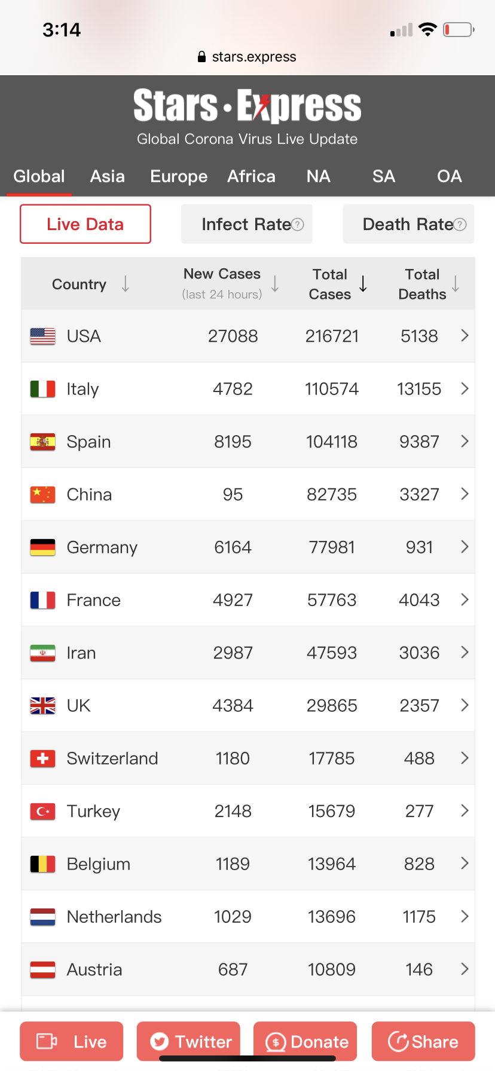Click the Infect Rate help question icon

[298, 225]
